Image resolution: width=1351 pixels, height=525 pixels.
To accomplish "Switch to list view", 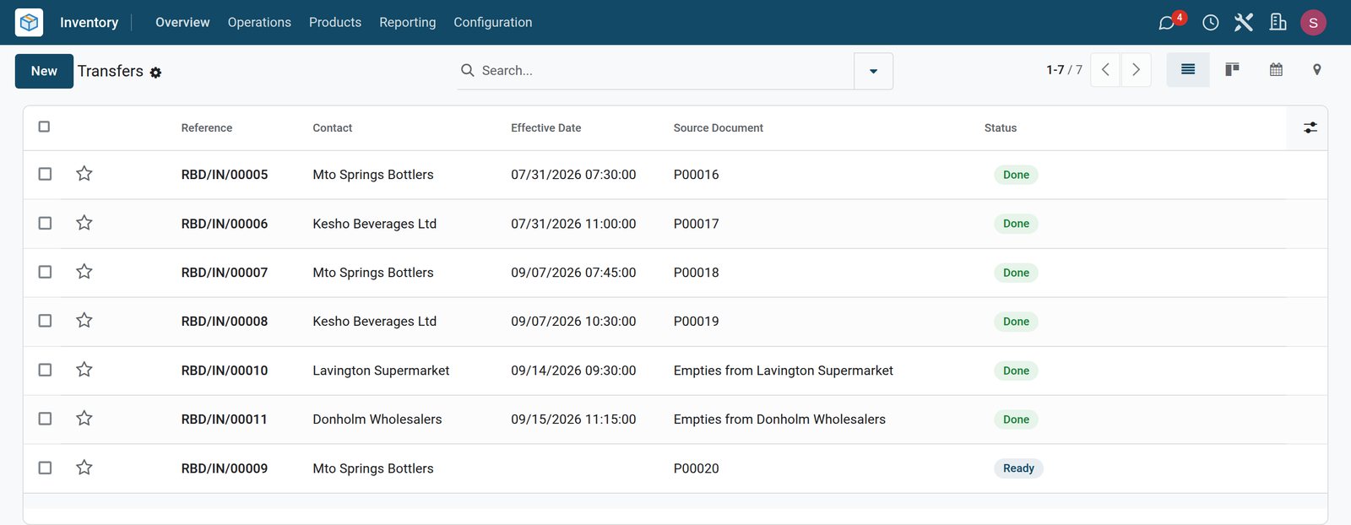I will (1188, 69).
